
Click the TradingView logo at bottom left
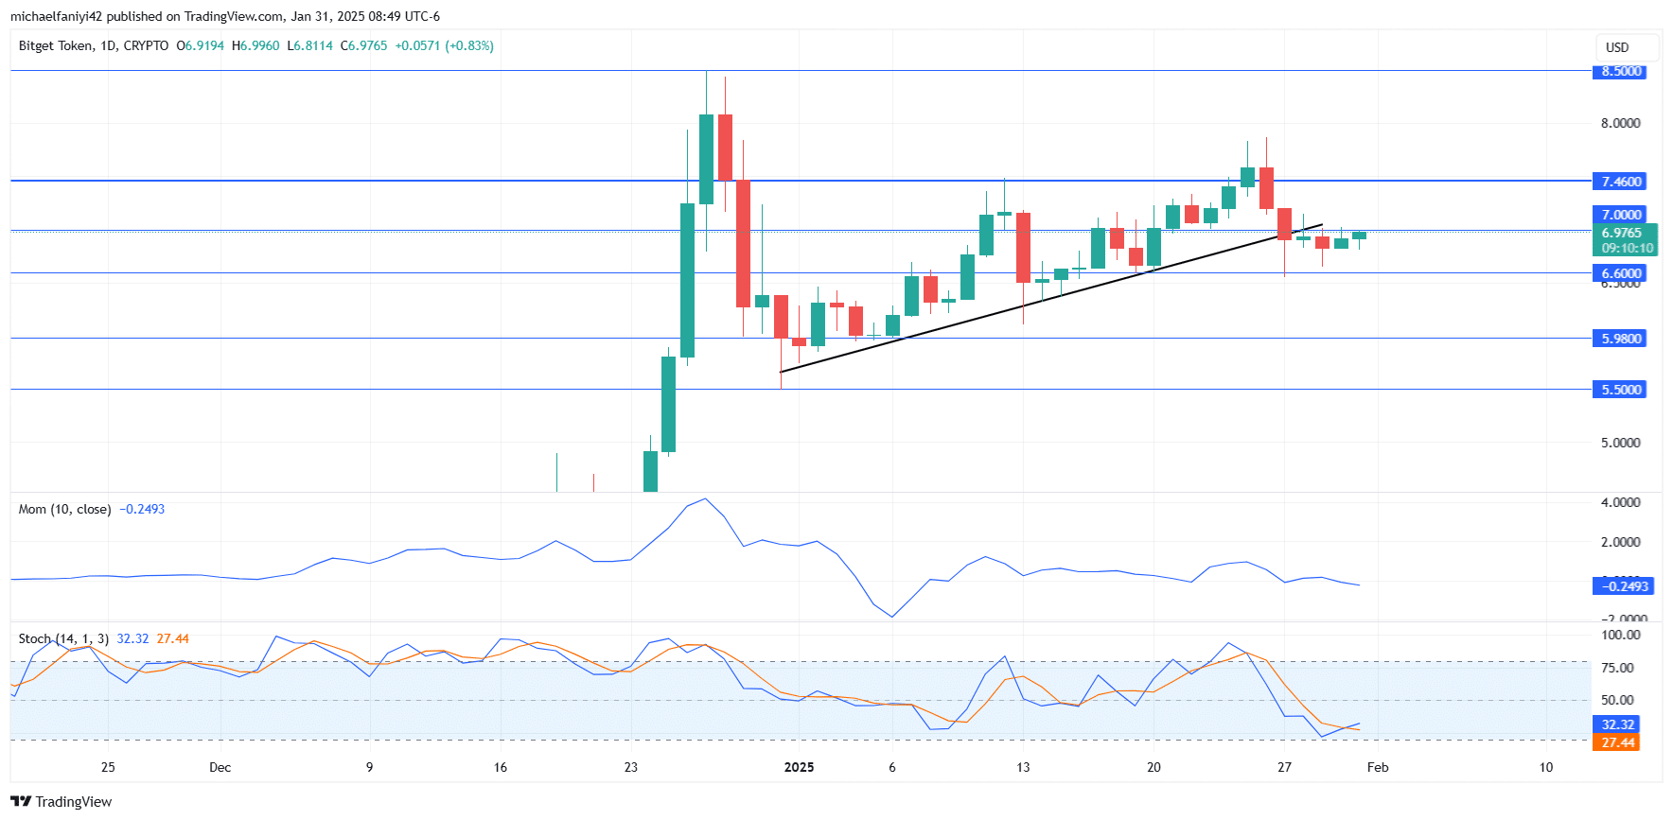coord(62,801)
